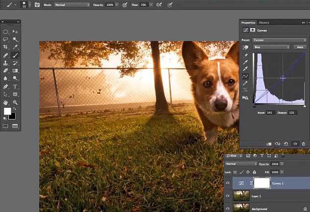Click the Auto button in Curves
Image resolution: width=310 pixels, height=212 pixels.
coord(299,47)
